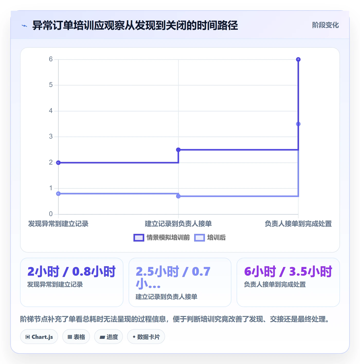Click the summary sentence starting 阶梯节点补充了
The image size is (360, 364).
(175, 319)
